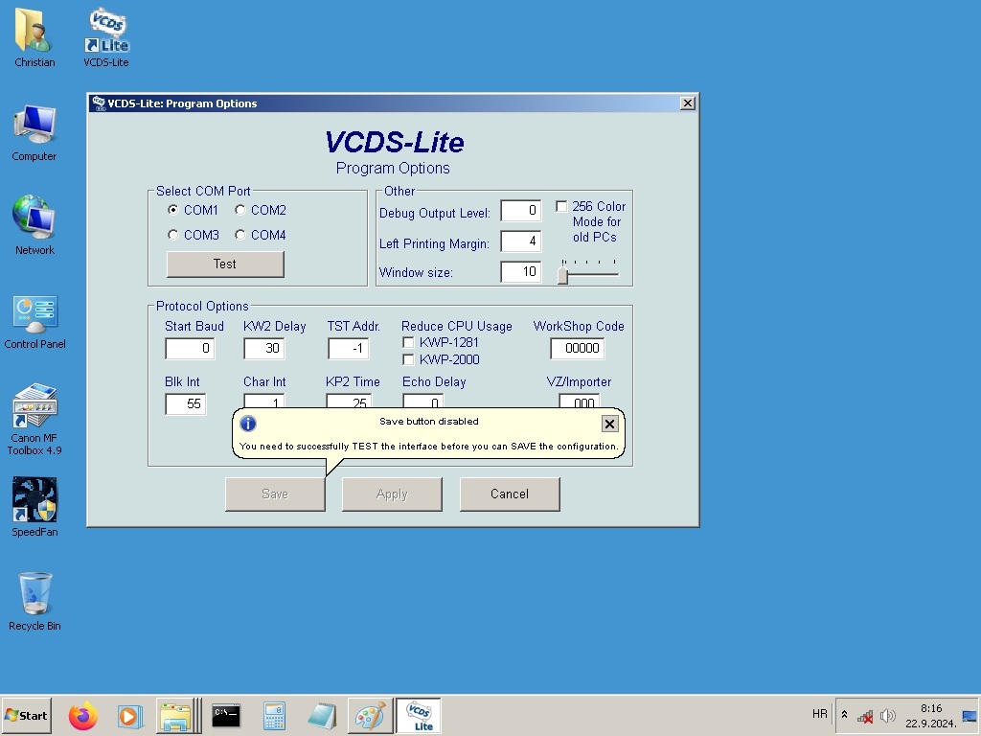Image resolution: width=981 pixels, height=736 pixels.
Task: Click the Cancel button
Action: coord(510,494)
